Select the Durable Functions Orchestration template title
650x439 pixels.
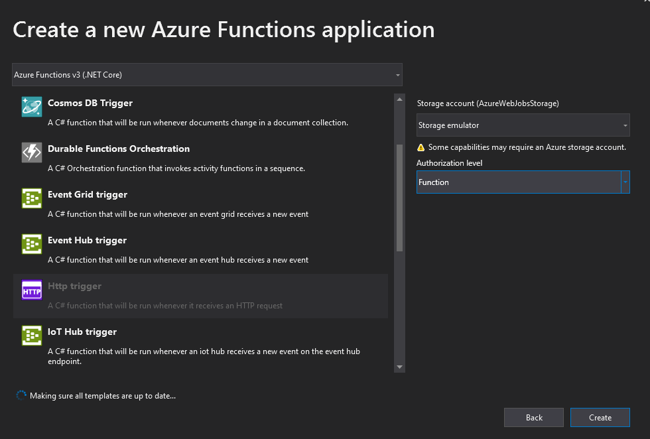coord(119,149)
